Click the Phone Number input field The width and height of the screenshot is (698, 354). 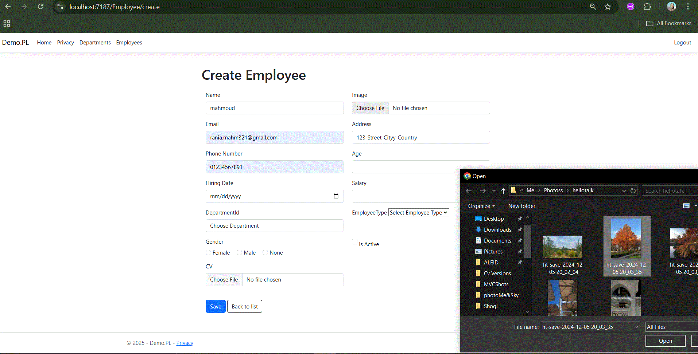click(x=275, y=167)
